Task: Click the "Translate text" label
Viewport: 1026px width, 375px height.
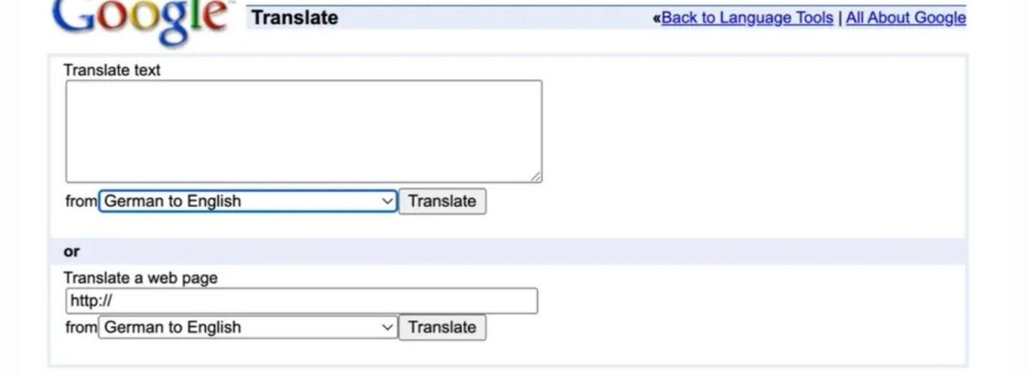Action: 112,70
